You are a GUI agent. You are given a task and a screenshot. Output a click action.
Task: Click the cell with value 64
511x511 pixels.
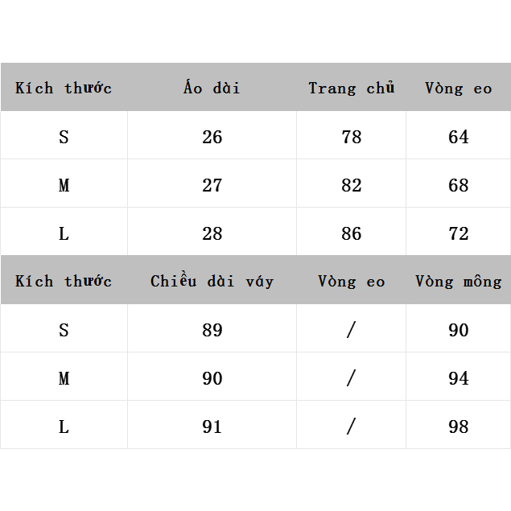pos(458,137)
